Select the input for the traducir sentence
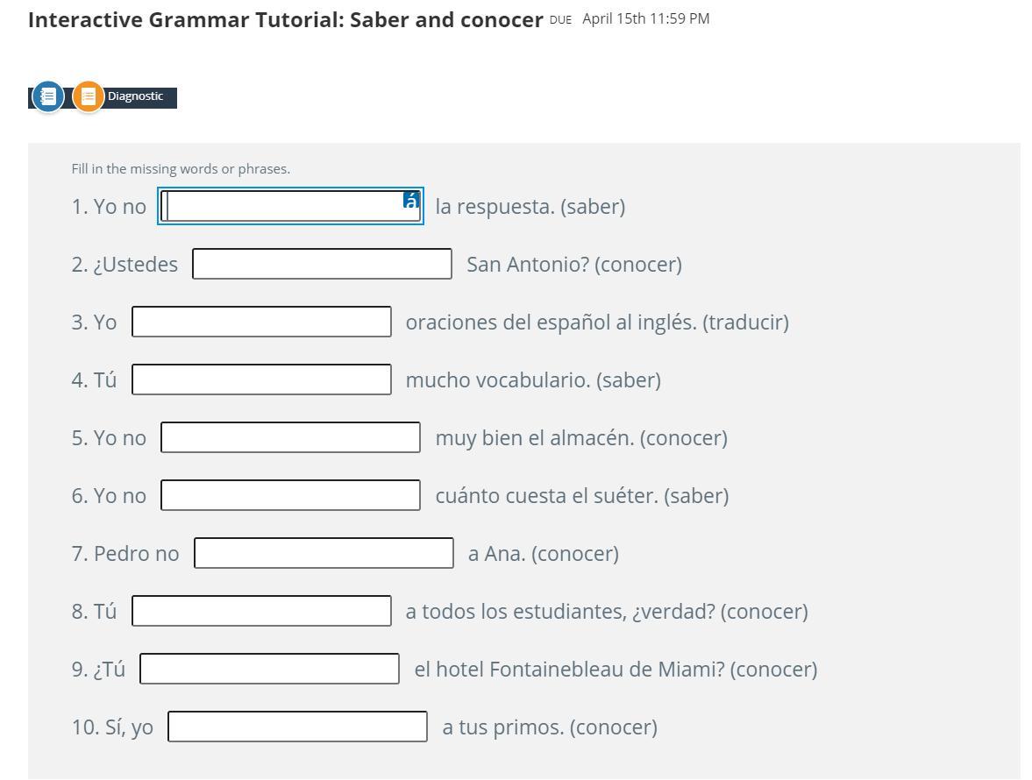This screenshot has width=1032, height=780. (x=261, y=323)
